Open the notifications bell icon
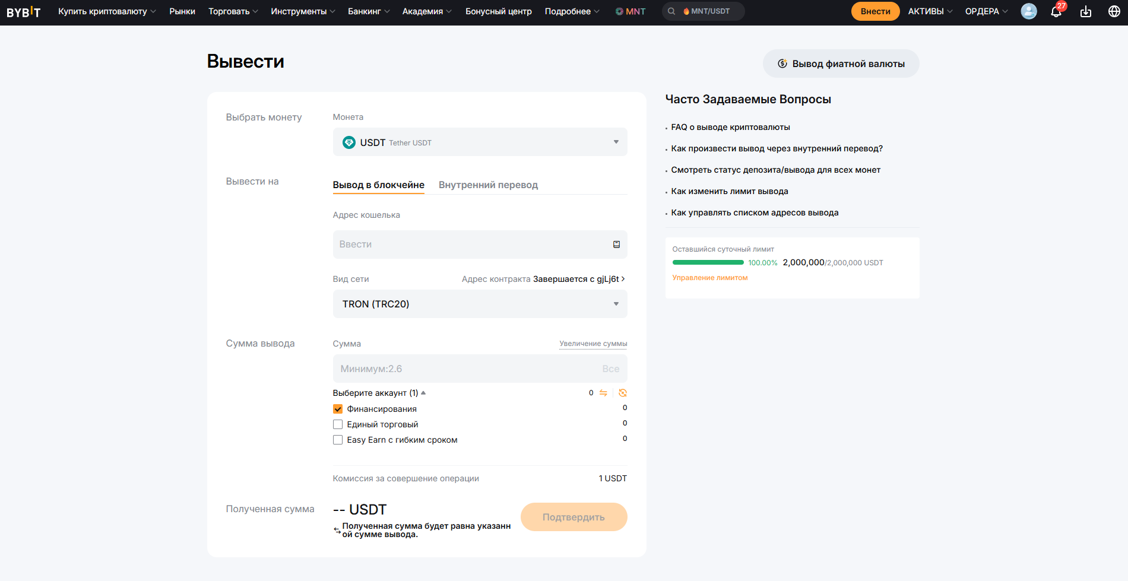 (1056, 11)
